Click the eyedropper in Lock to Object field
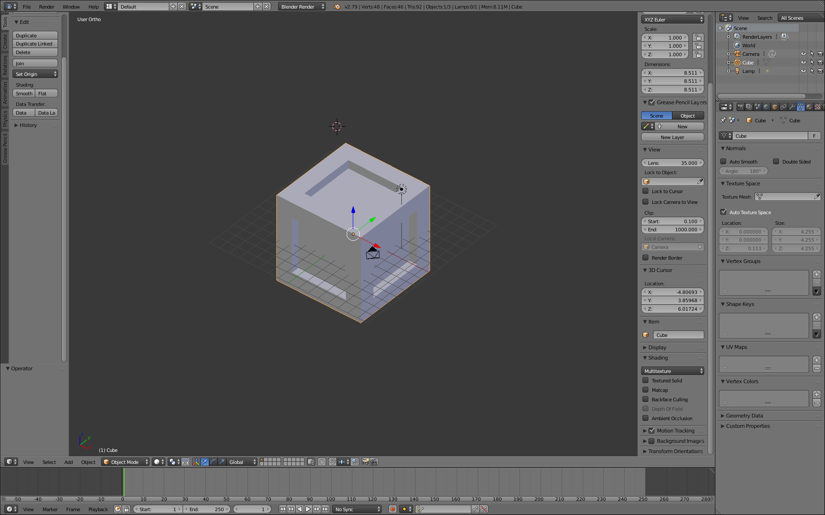Image resolution: width=825 pixels, height=515 pixels. pos(700,182)
